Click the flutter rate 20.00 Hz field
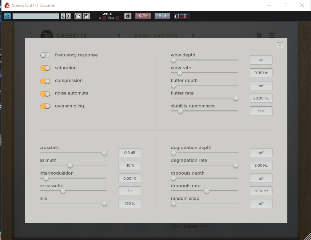The width and height of the screenshot is (311, 240). pos(261,98)
